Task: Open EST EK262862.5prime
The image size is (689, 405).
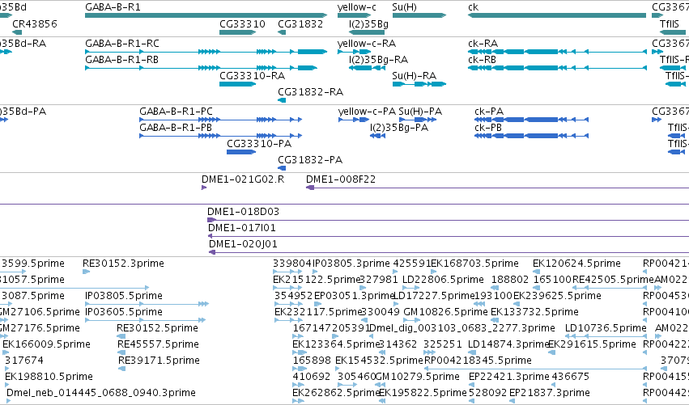Action: point(336,393)
